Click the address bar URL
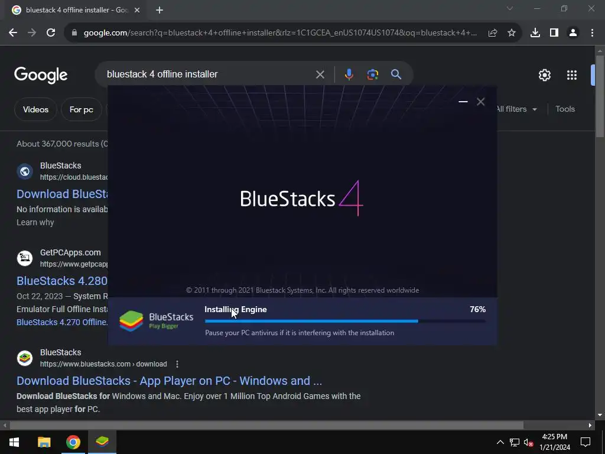The image size is (605, 454). click(x=280, y=33)
